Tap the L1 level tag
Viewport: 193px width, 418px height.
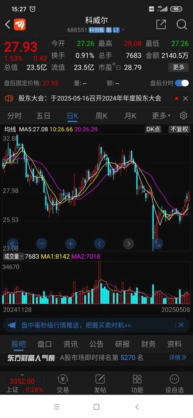pyautogui.click(x=116, y=30)
